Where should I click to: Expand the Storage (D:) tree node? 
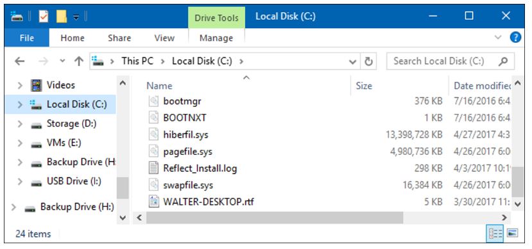tap(20, 124)
